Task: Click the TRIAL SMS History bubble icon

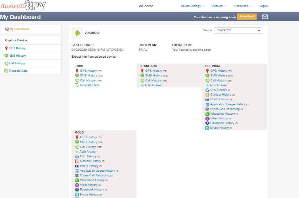Action: click(x=77, y=76)
